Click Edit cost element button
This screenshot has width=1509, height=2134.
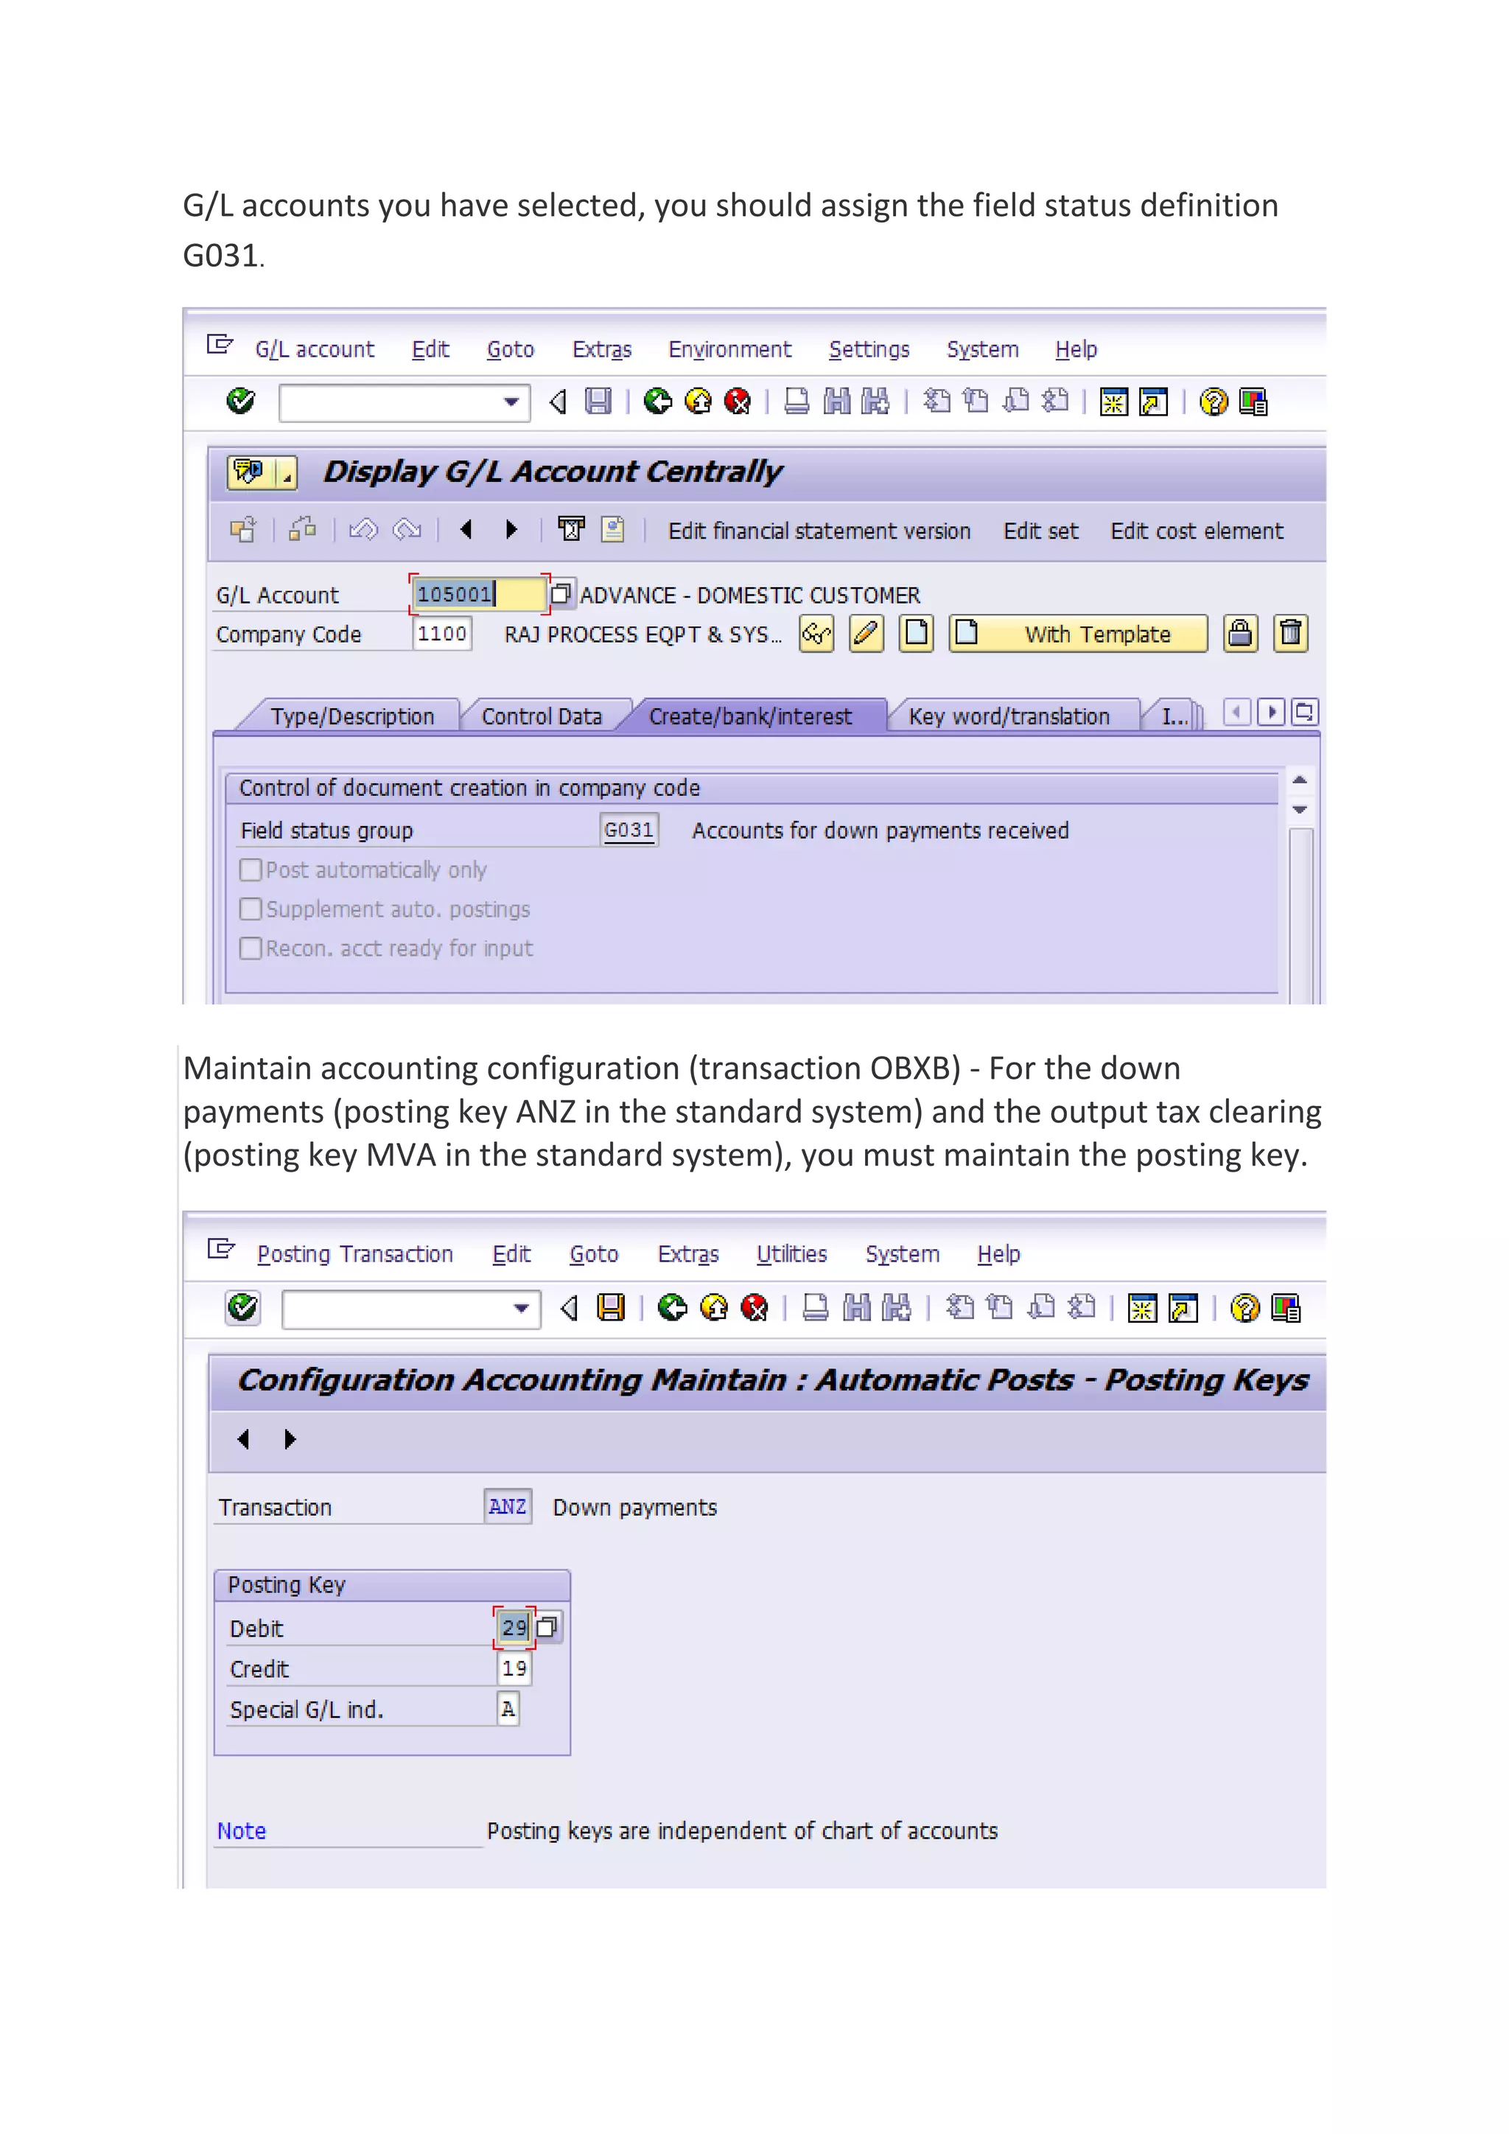[x=1197, y=531]
